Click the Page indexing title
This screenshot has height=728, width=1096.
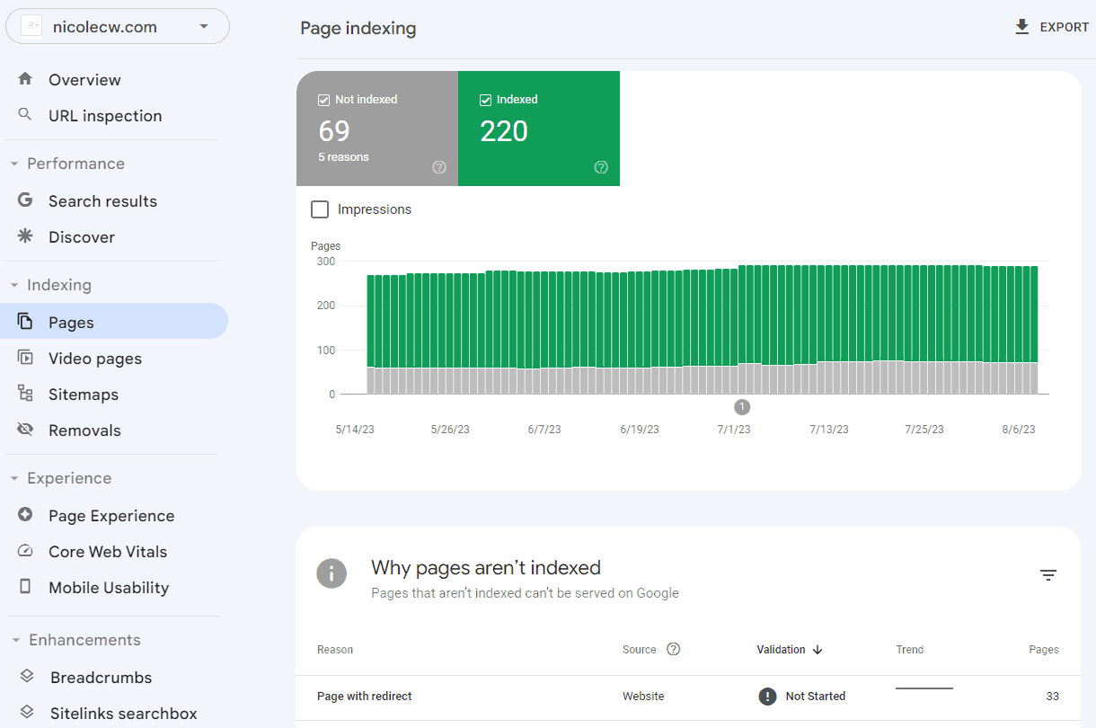pos(358,28)
